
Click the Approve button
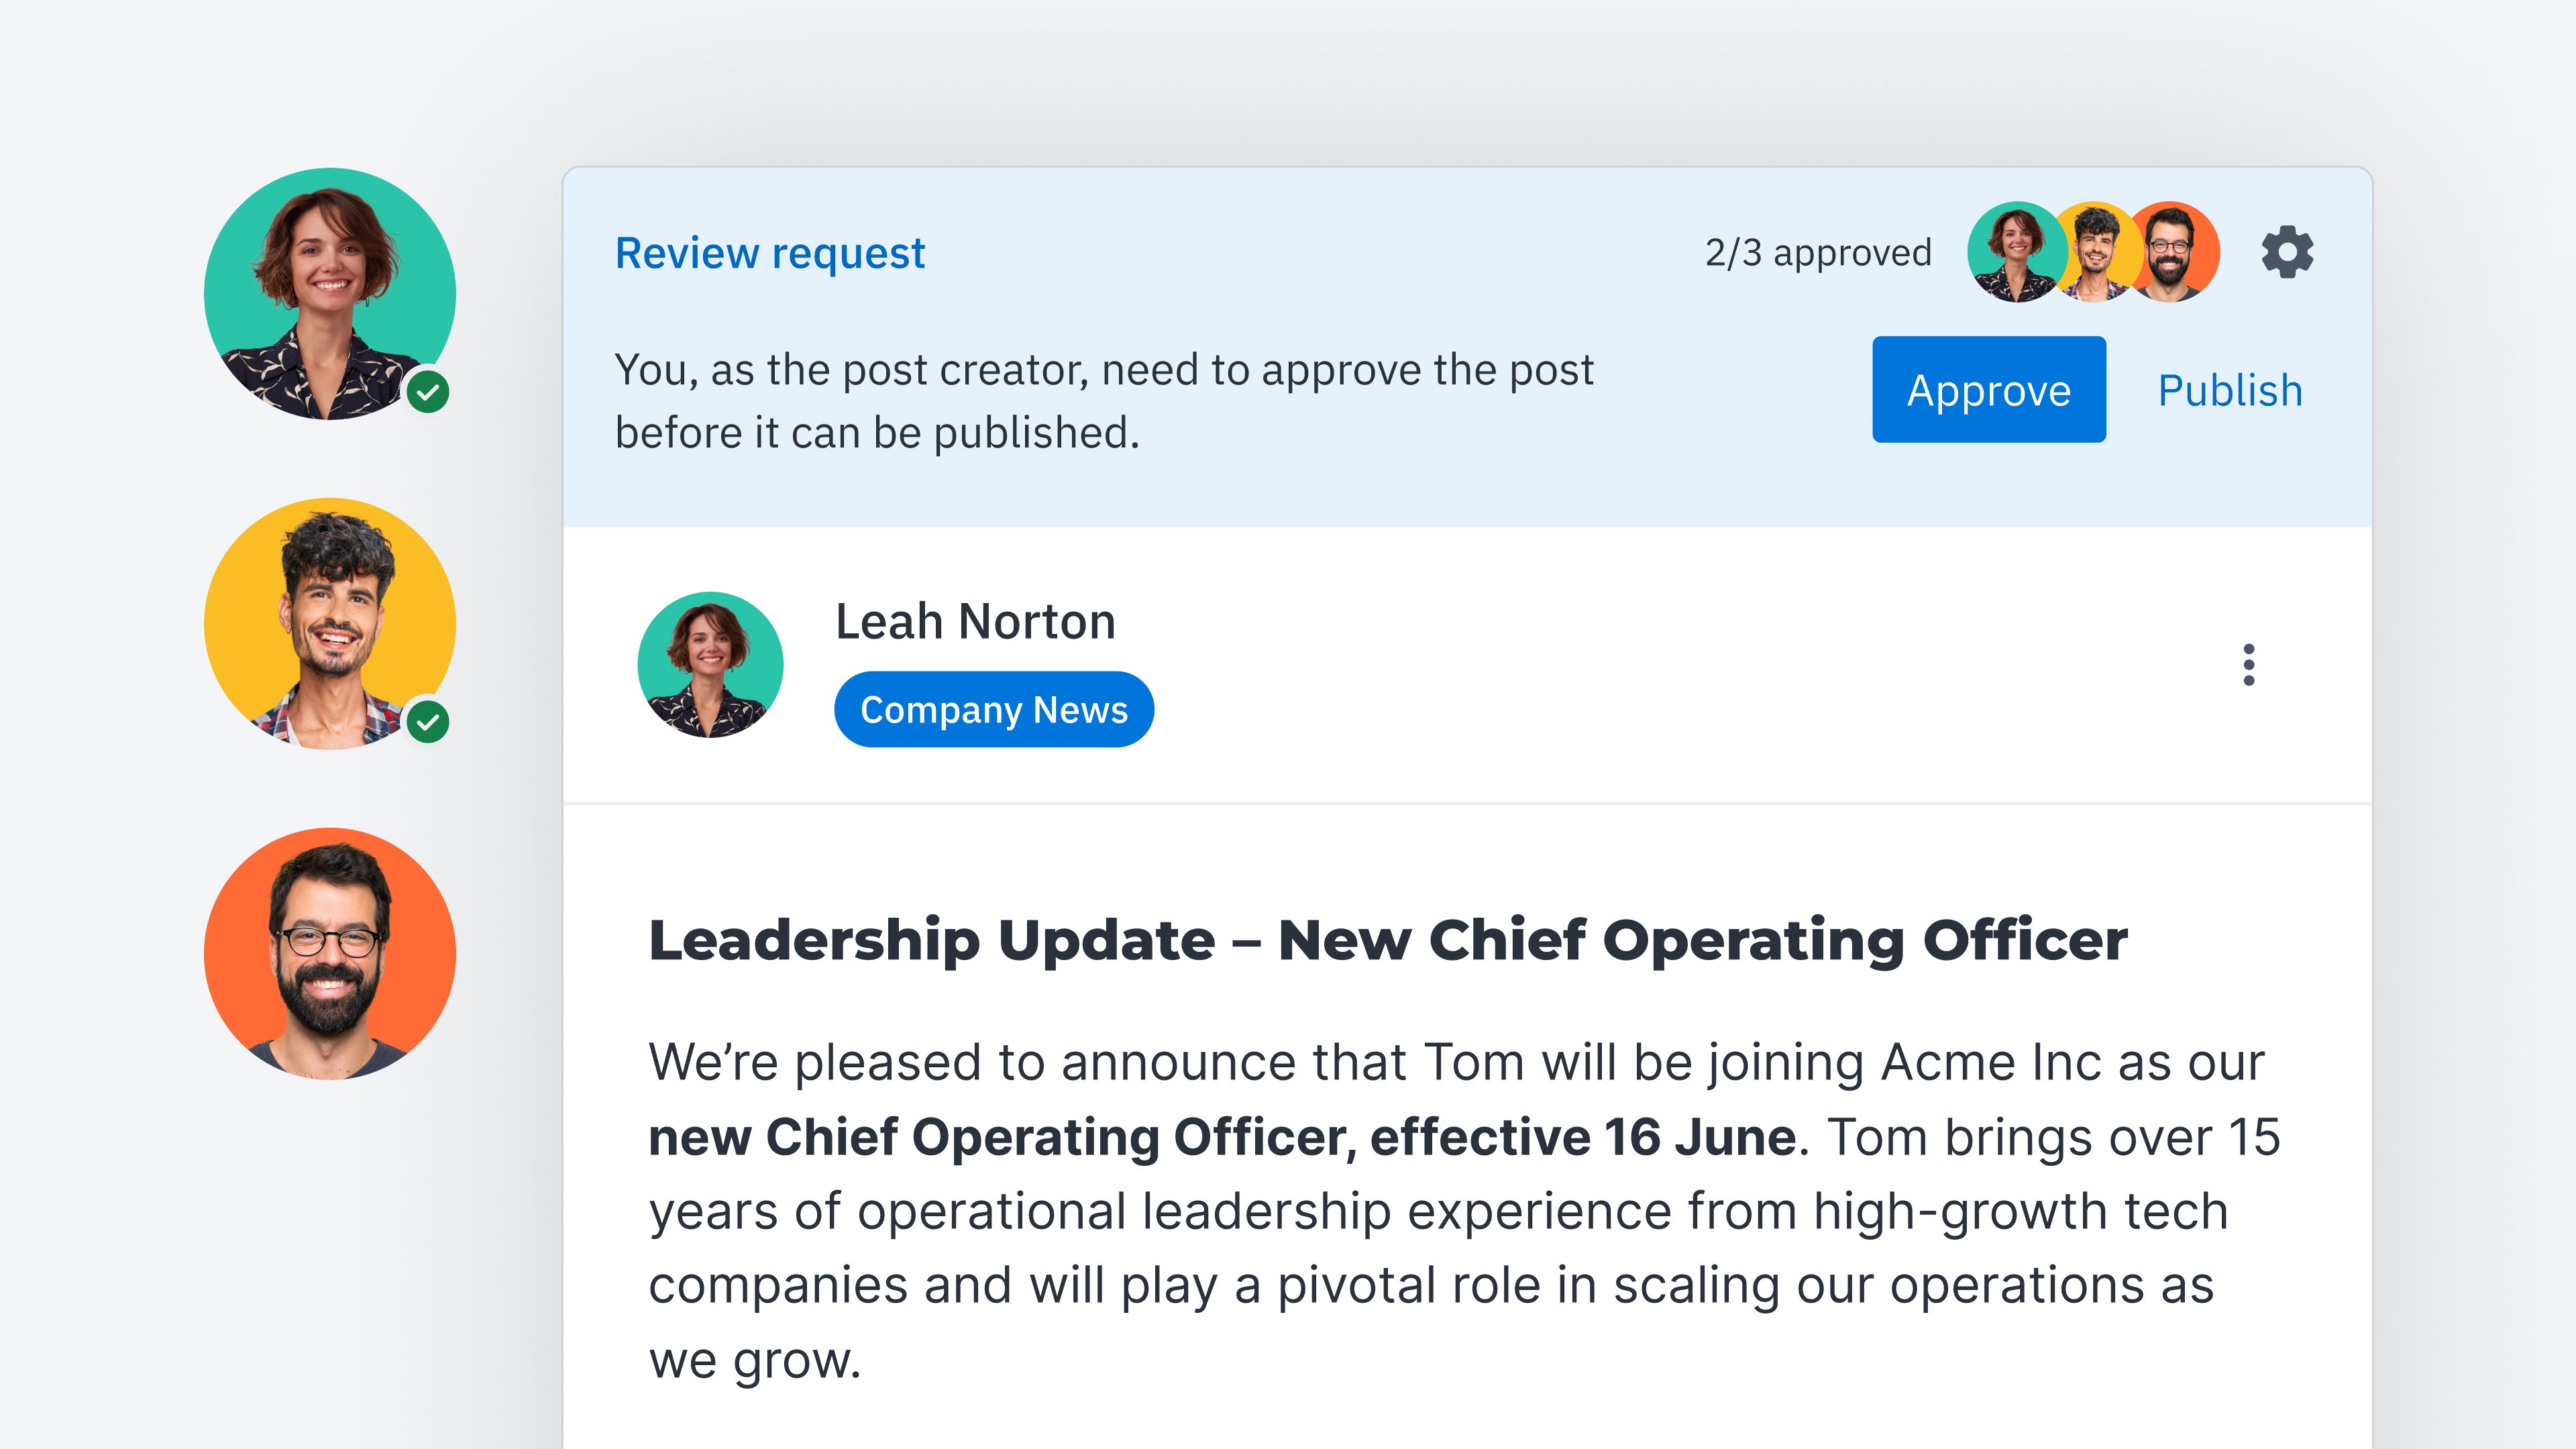(1988, 390)
